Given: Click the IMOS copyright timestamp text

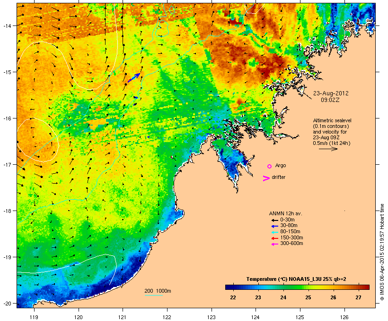Looking at the screenshot, I should [x=382, y=252].
